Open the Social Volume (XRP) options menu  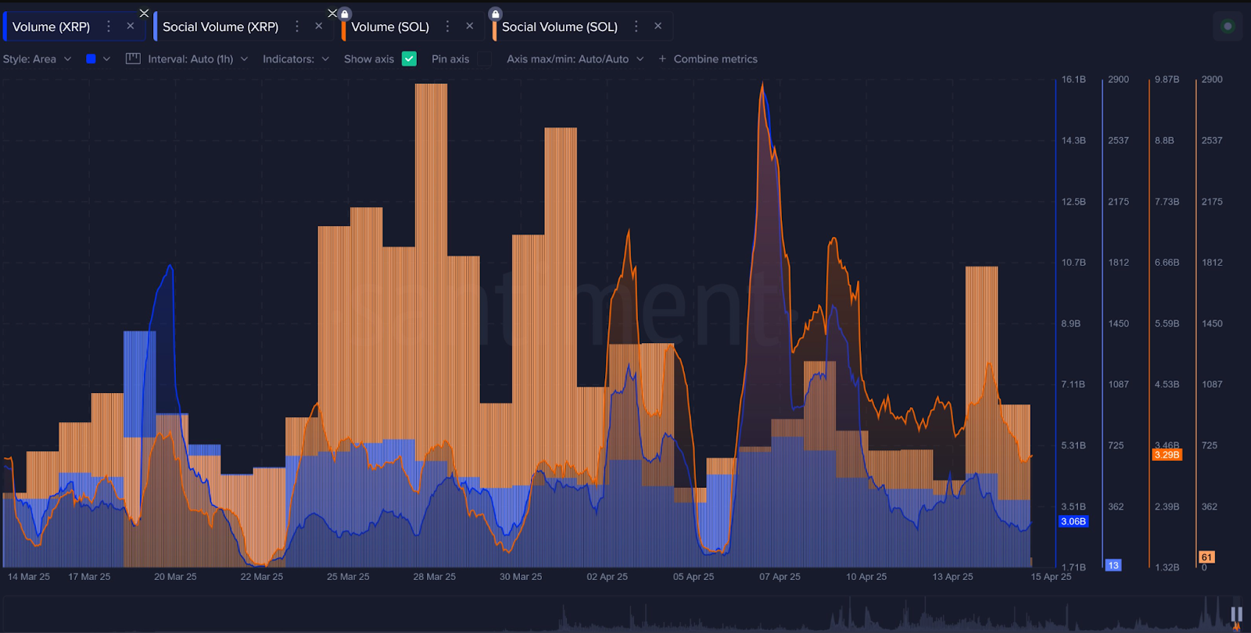tap(297, 27)
